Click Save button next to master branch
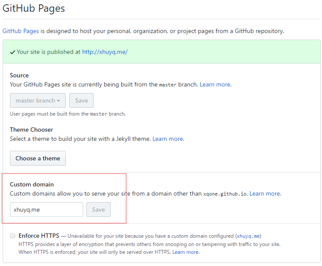The height and width of the screenshot is (266, 322). pos(81,100)
